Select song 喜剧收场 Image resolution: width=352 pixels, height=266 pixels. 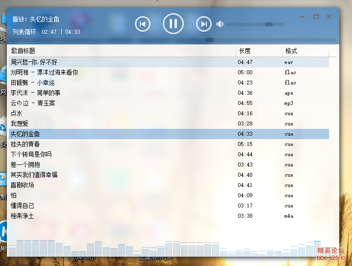169,185
